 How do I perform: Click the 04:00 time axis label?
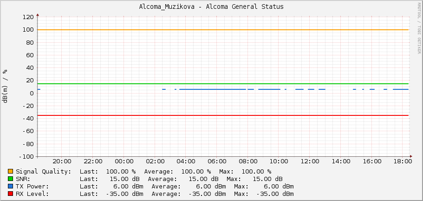click(186, 161)
